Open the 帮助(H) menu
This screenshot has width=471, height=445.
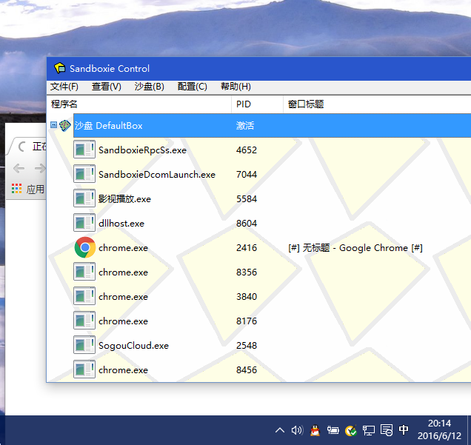[x=235, y=87]
